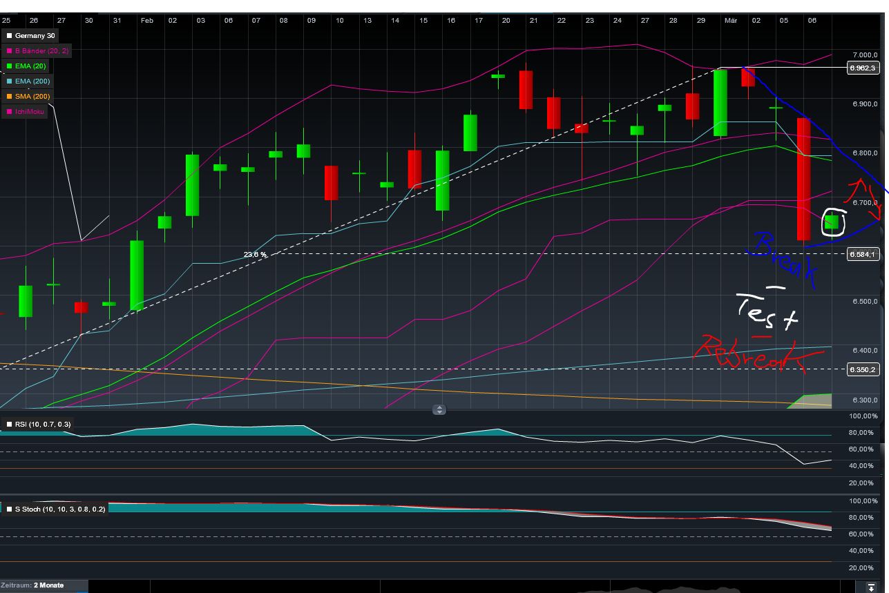This screenshot has height=593, width=889.
Task: Select the Mär label on the date axis
Action: (732, 20)
